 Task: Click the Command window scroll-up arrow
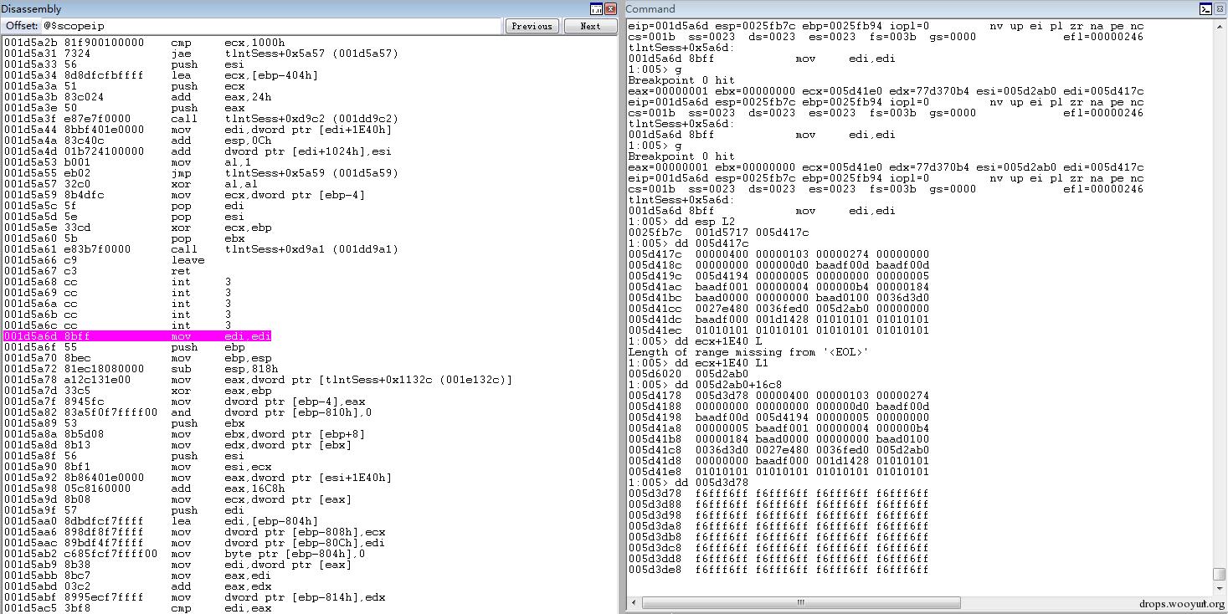(x=1220, y=26)
